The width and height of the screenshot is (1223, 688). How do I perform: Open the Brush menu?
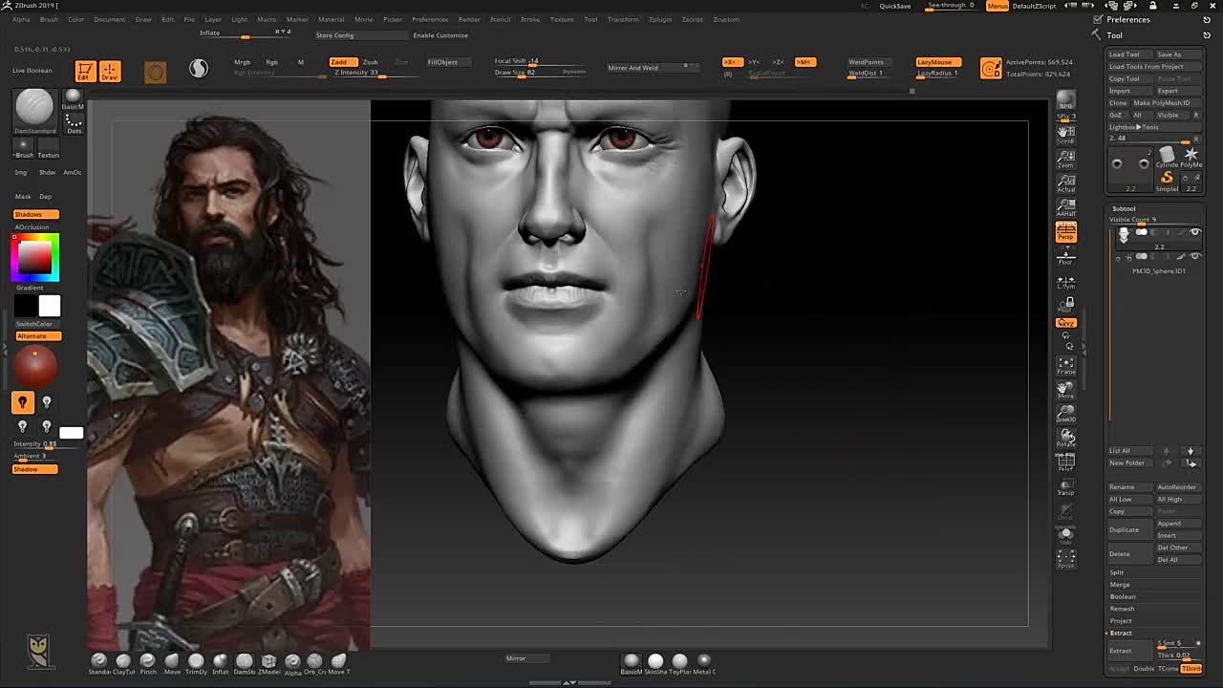(x=49, y=19)
